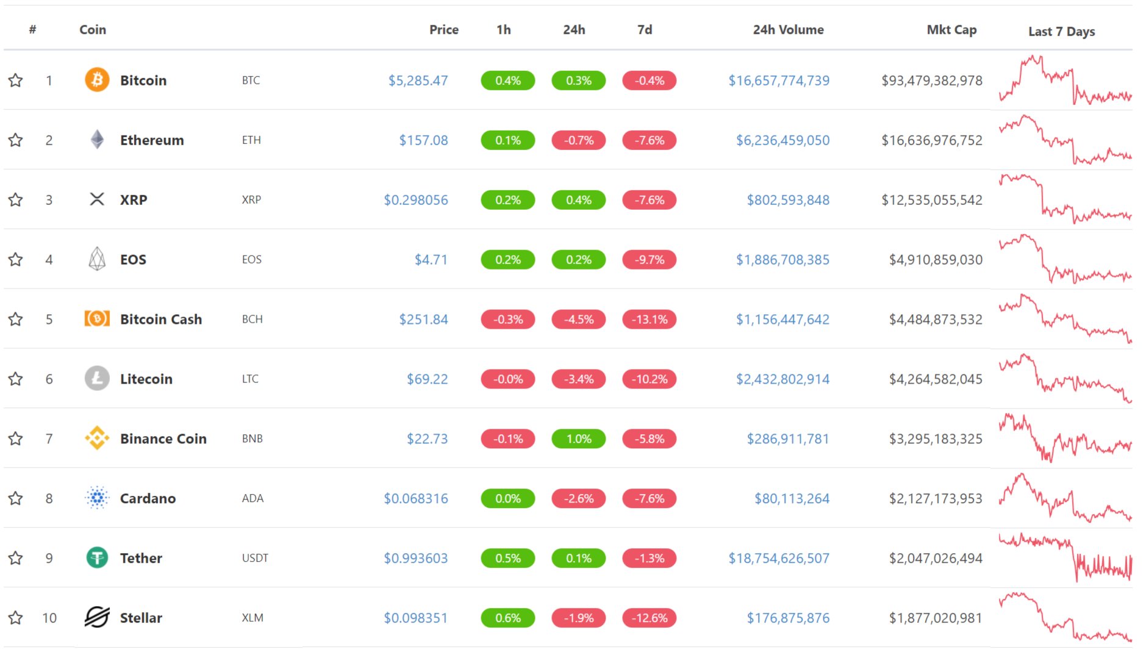The image size is (1146, 652).
Task: Open Binance Coin's 7-day sparkline chart
Action: [x=1065, y=437]
